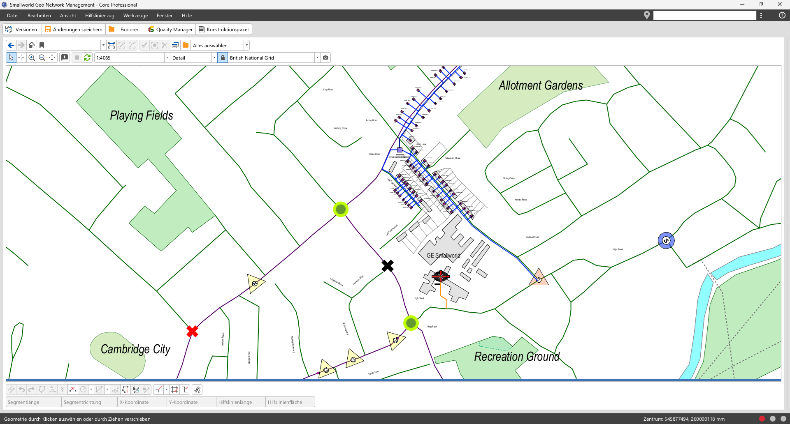Viewport: 790px width, 424px height.
Task: Click the zoom-to-fit frame icon
Action: pyautogui.click(x=112, y=45)
